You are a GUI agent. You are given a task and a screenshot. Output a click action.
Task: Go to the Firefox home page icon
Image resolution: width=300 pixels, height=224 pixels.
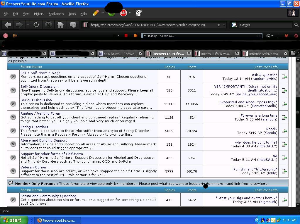60,25
